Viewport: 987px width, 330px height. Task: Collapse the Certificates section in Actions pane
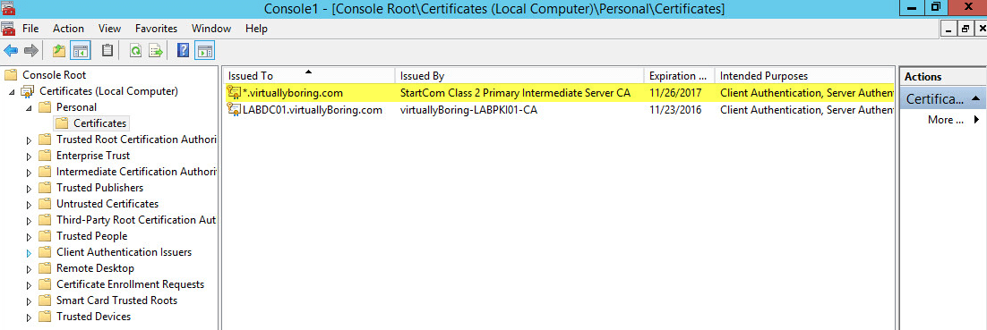(974, 98)
